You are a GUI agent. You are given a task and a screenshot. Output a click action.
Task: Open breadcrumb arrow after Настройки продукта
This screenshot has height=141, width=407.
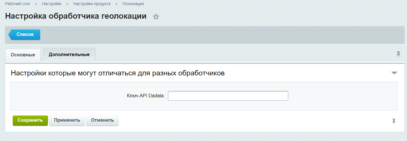click(x=116, y=4)
